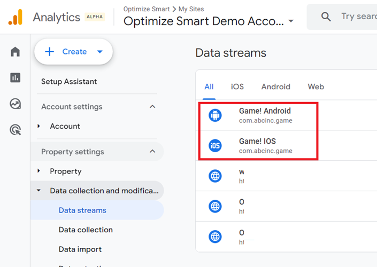Click the Optimize Smart Demo Account title
Viewport: 377px width, 267px height.
coord(203,21)
